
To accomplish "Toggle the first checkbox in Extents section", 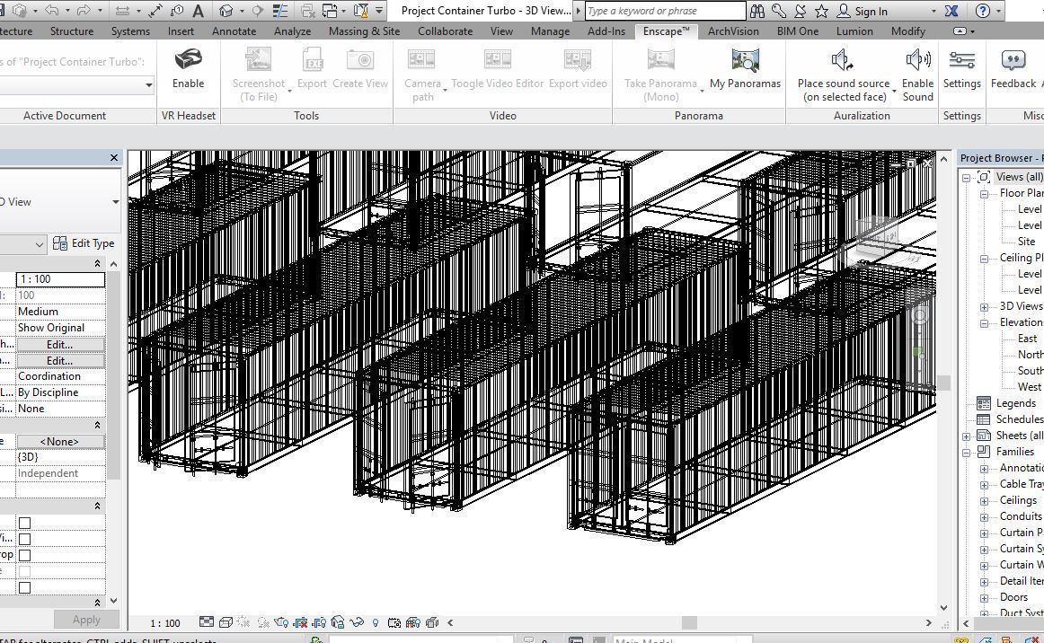I will (24, 523).
